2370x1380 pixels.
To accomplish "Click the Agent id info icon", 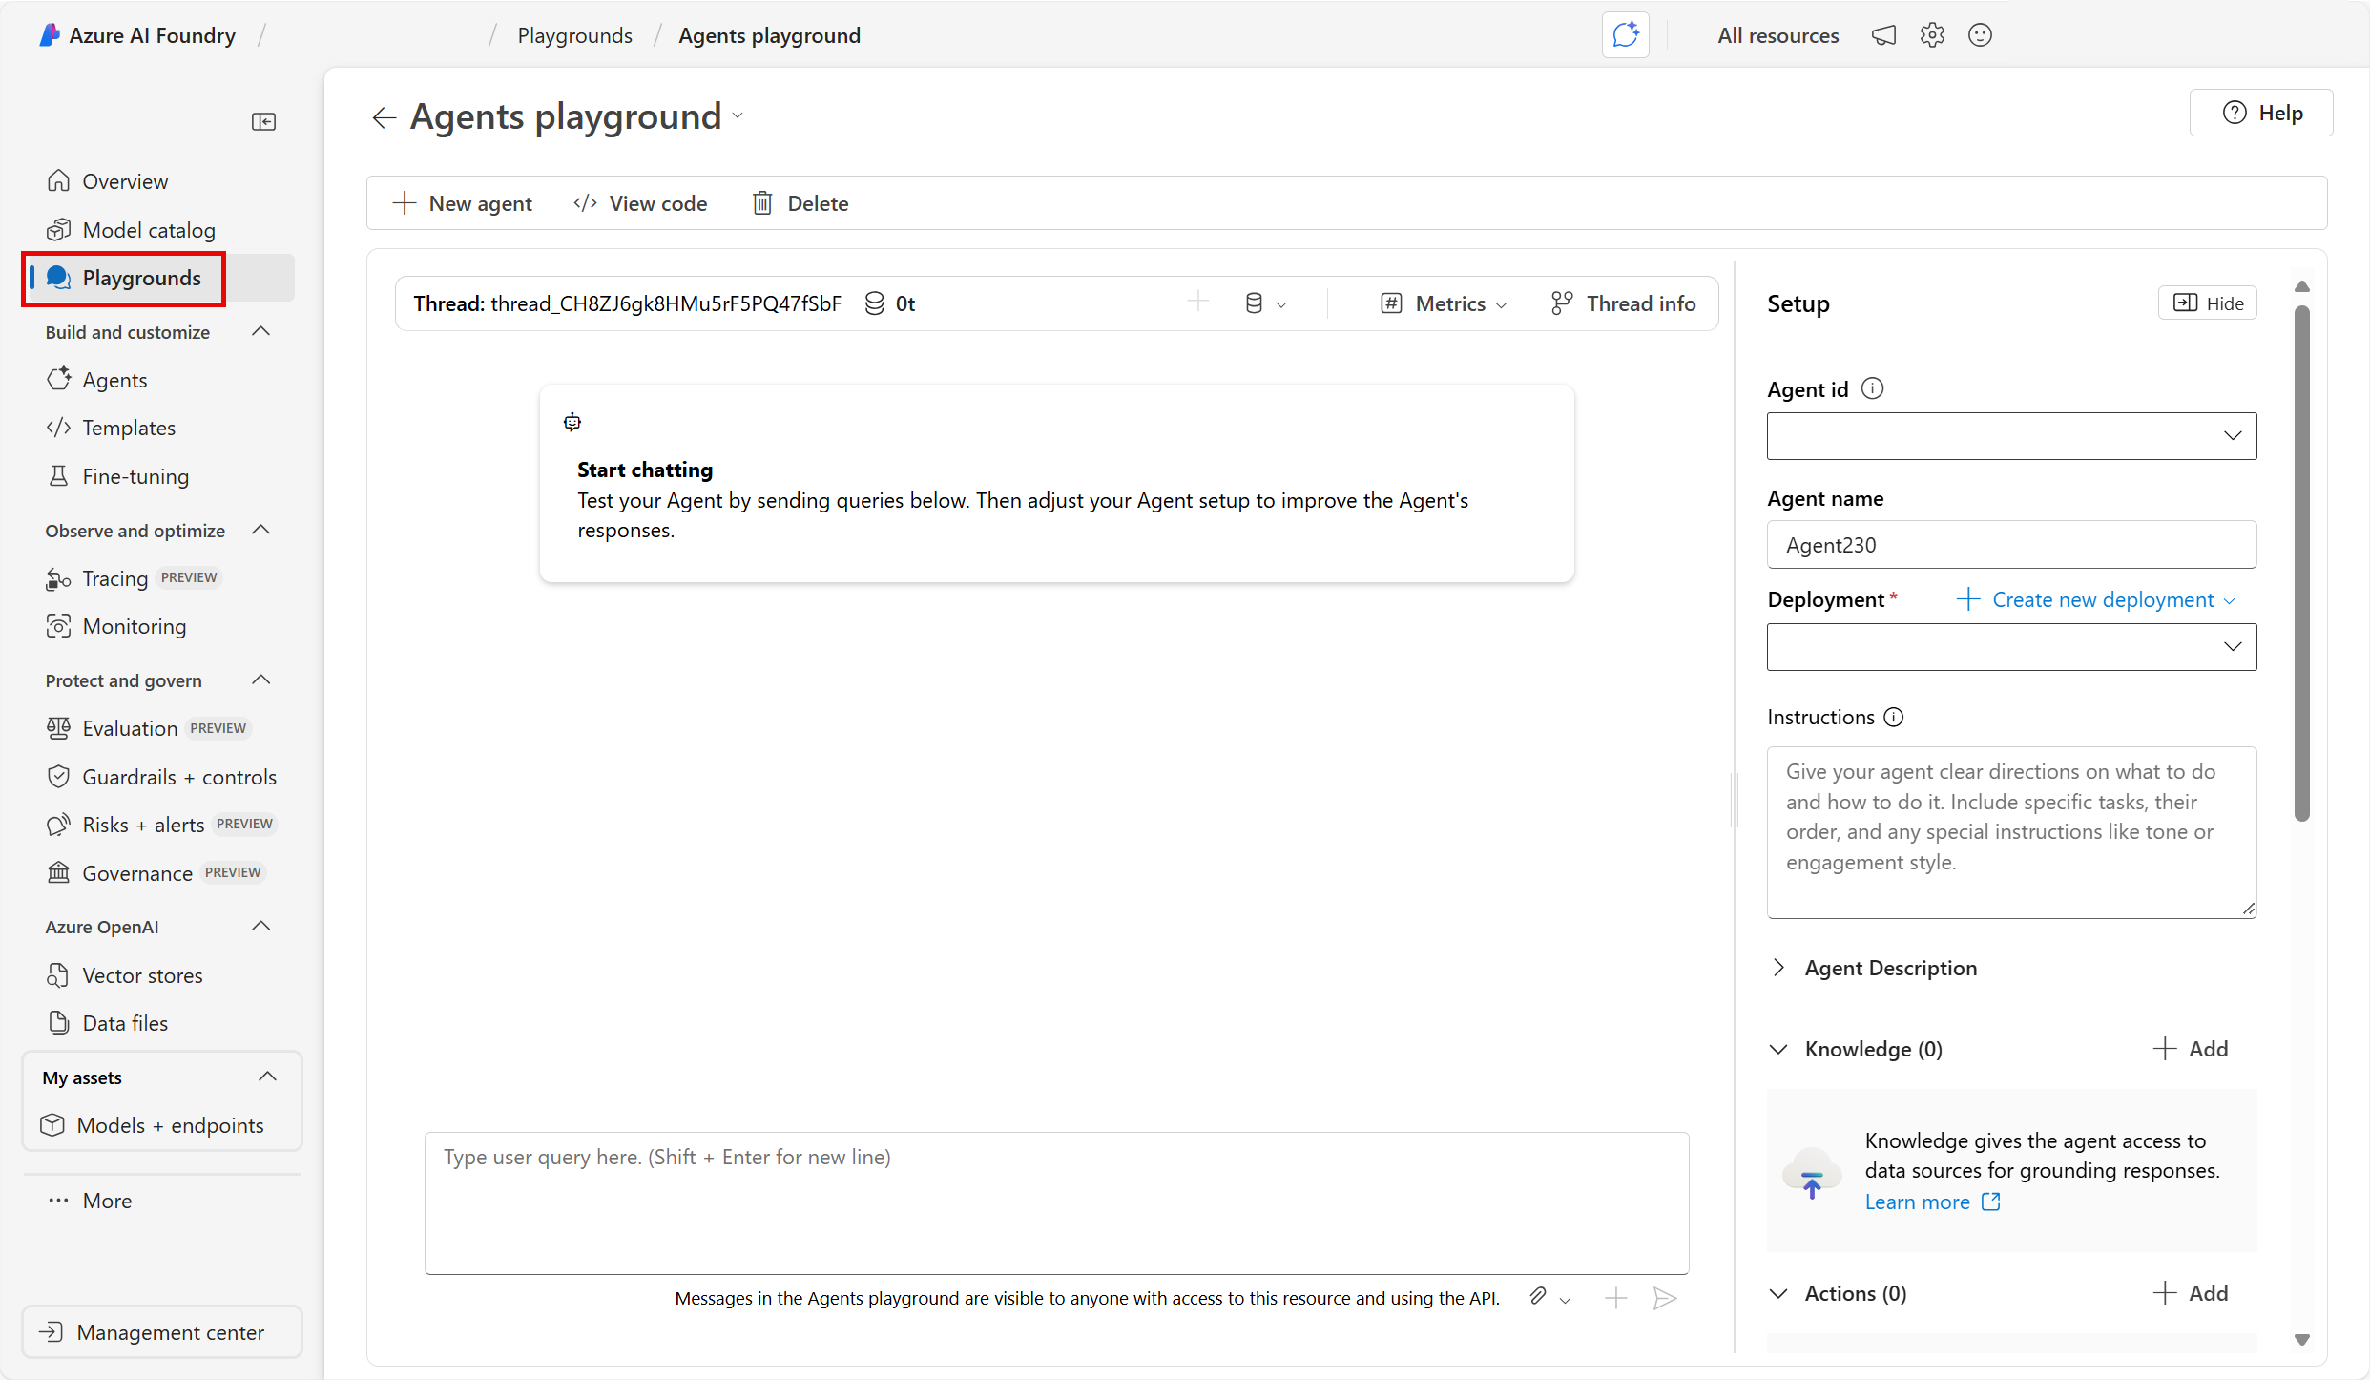I will pos(1873,388).
